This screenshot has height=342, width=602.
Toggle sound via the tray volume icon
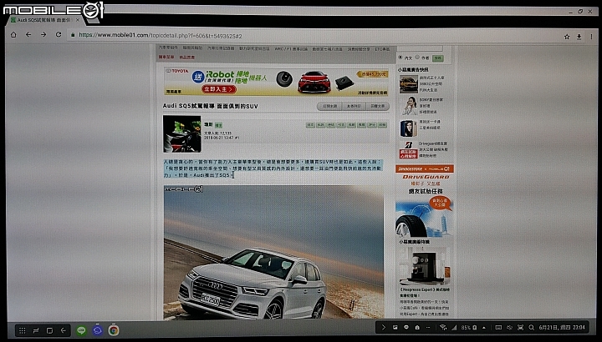pyautogui.click(x=509, y=328)
